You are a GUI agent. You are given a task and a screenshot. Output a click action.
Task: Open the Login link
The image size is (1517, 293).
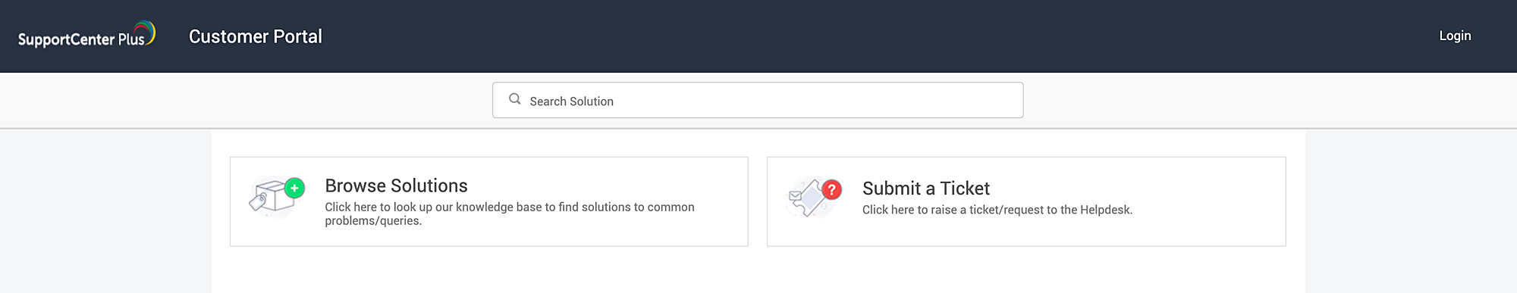(x=1455, y=36)
